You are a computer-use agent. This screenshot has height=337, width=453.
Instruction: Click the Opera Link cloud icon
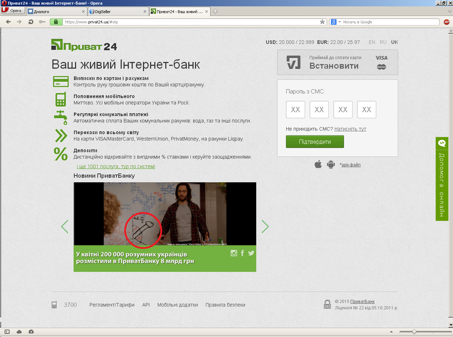pyautogui.click(x=19, y=332)
